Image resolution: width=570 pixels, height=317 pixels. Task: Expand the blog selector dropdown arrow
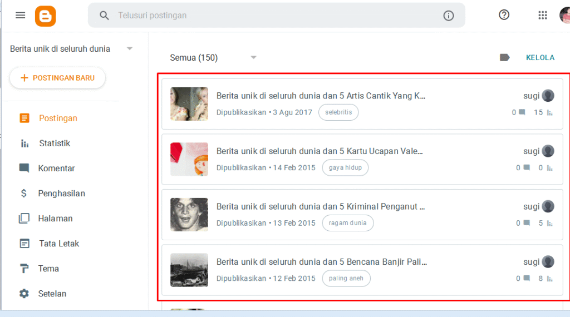[x=129, y=48]
